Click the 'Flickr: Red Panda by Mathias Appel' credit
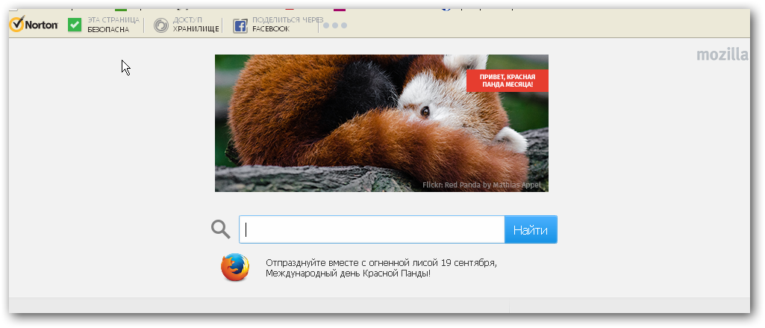This screenshot has height=328, width=765. pos(481,185)
